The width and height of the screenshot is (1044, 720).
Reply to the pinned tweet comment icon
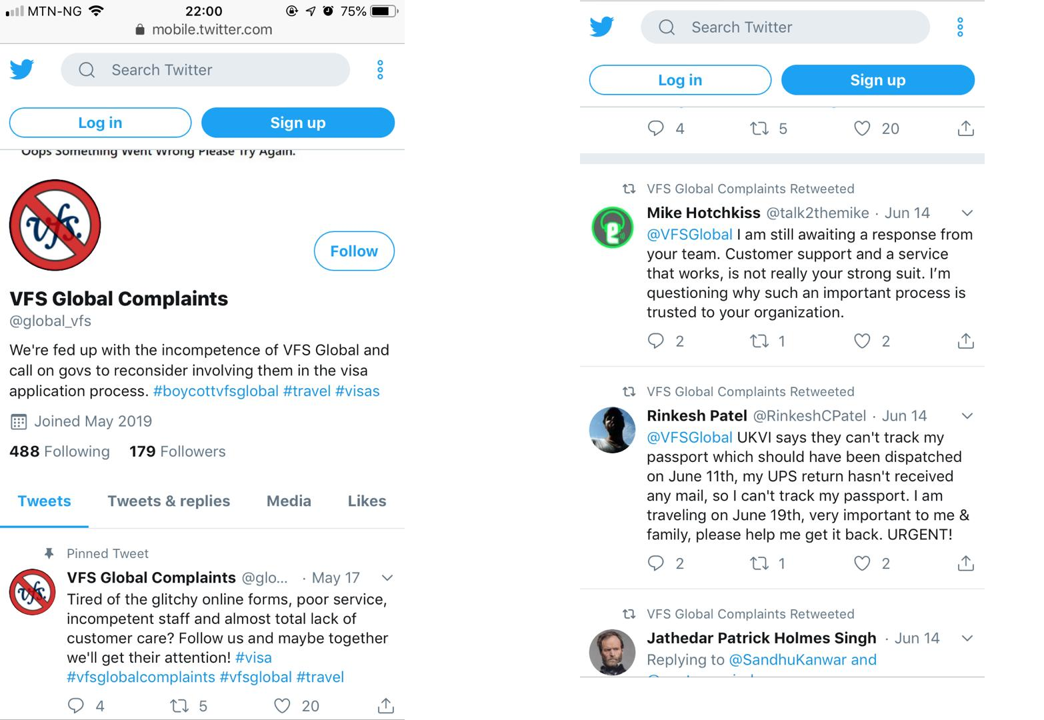76,705
